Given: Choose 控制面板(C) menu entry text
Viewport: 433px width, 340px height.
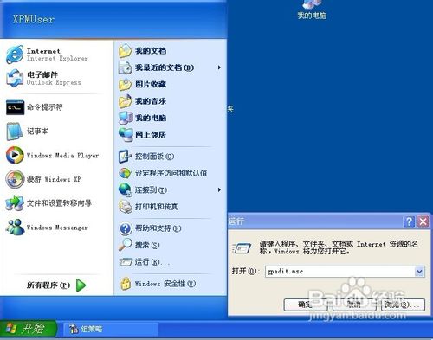Looking at the screenshot, I should [x=154, y=157].
